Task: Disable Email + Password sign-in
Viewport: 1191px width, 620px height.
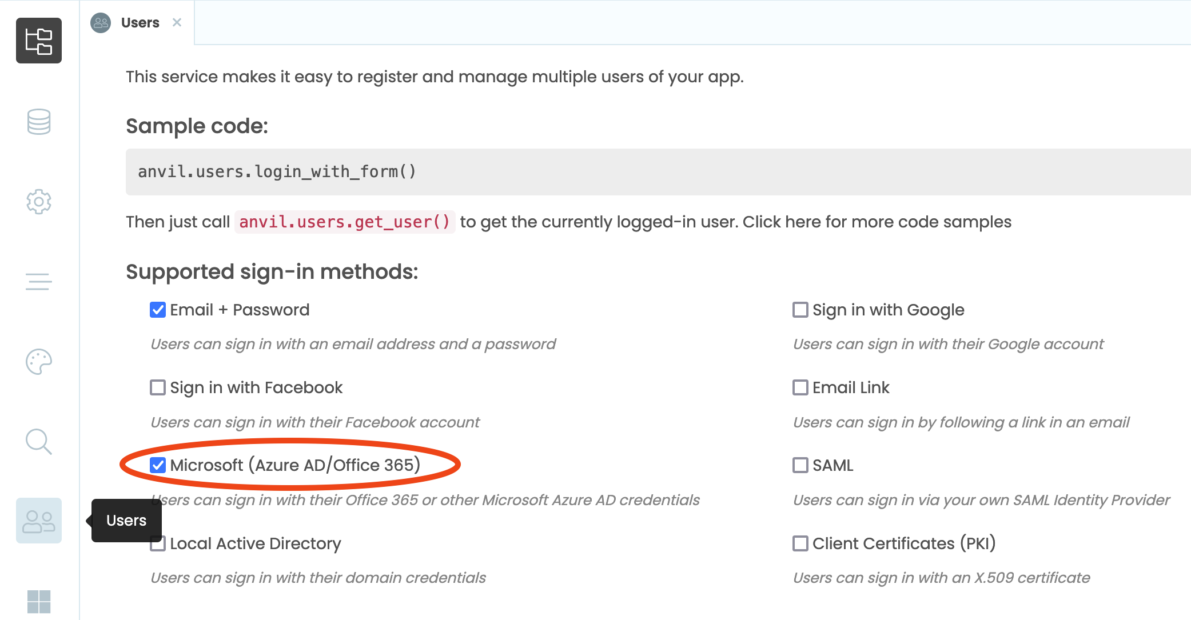Action: (157, 310)
